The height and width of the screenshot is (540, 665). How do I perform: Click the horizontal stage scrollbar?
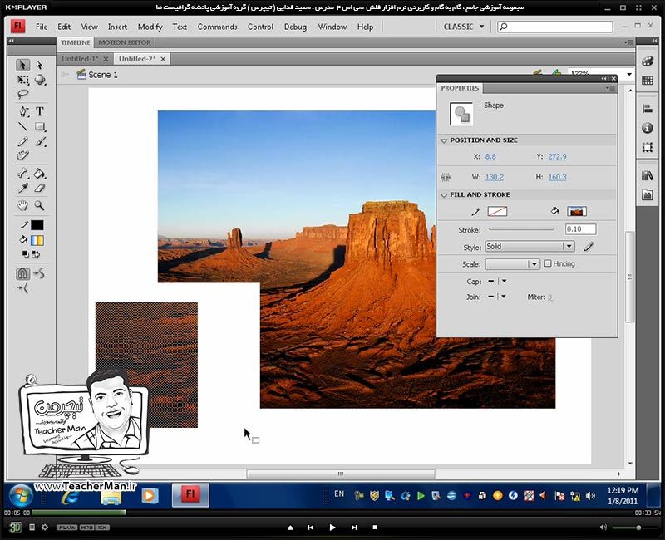pos(341,474)
